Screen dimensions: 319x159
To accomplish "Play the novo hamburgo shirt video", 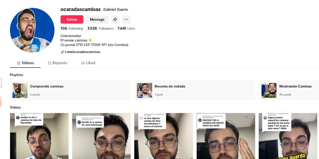I will tap(101, 136).
